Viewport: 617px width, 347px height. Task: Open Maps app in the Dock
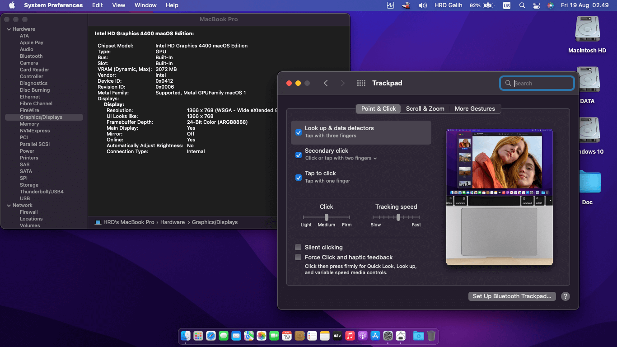[249, 336]
